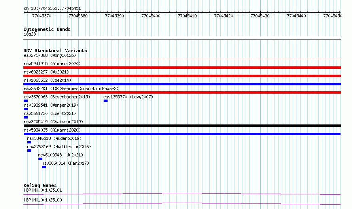Click small blue block under nsv6109948

click(x=40, y=159)
